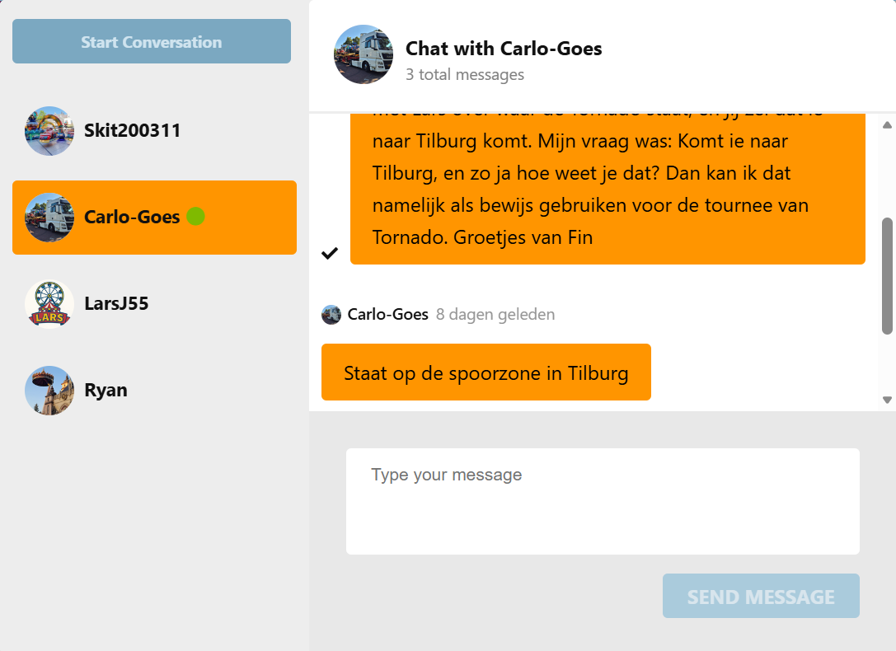Click the chat header truck avatar

364,54
